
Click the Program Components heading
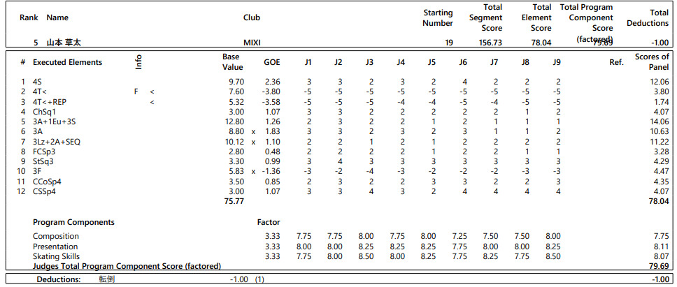(73, 222)
